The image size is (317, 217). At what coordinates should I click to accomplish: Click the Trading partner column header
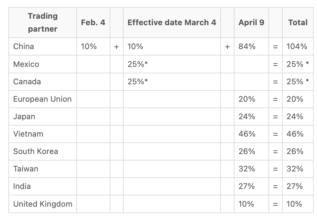click(x=43, y=23)
